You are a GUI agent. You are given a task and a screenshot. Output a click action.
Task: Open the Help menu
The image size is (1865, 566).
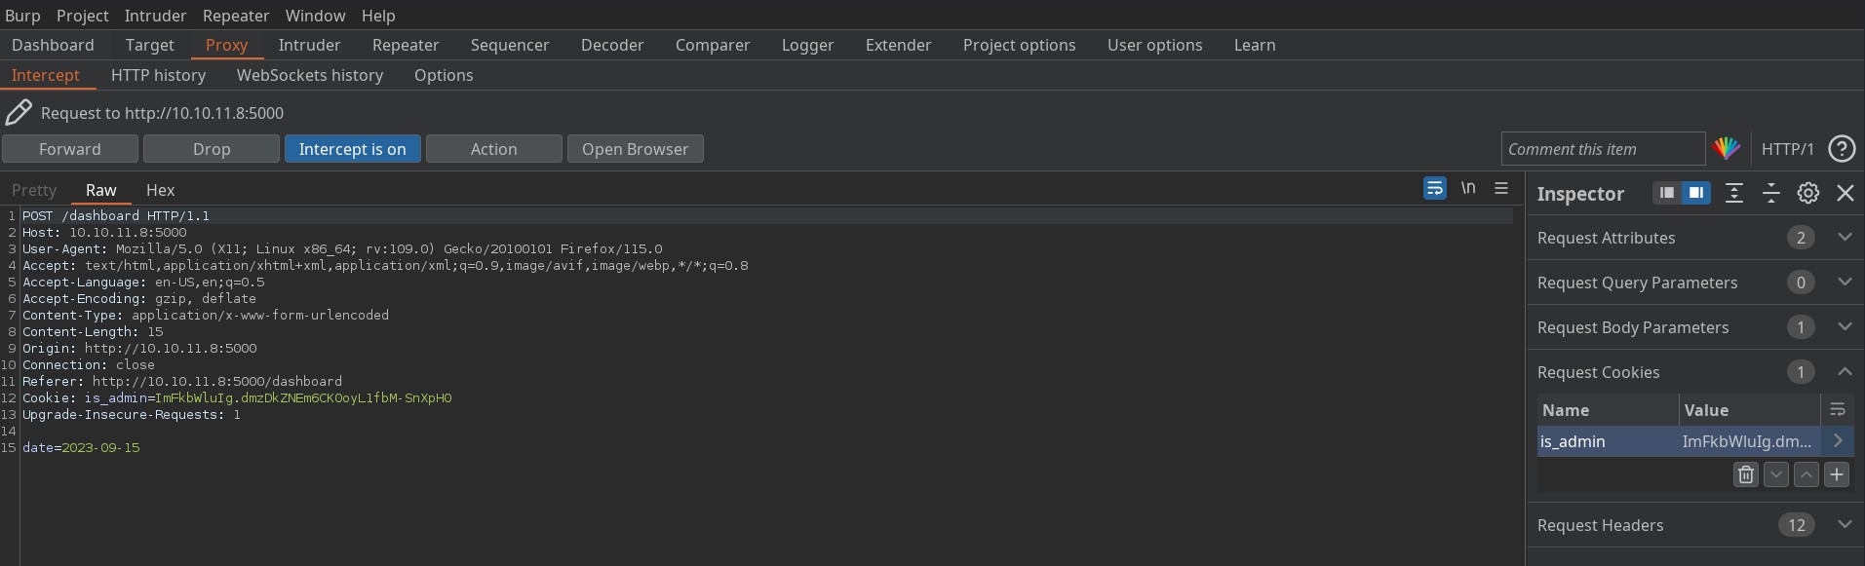(x=378, y=16)
